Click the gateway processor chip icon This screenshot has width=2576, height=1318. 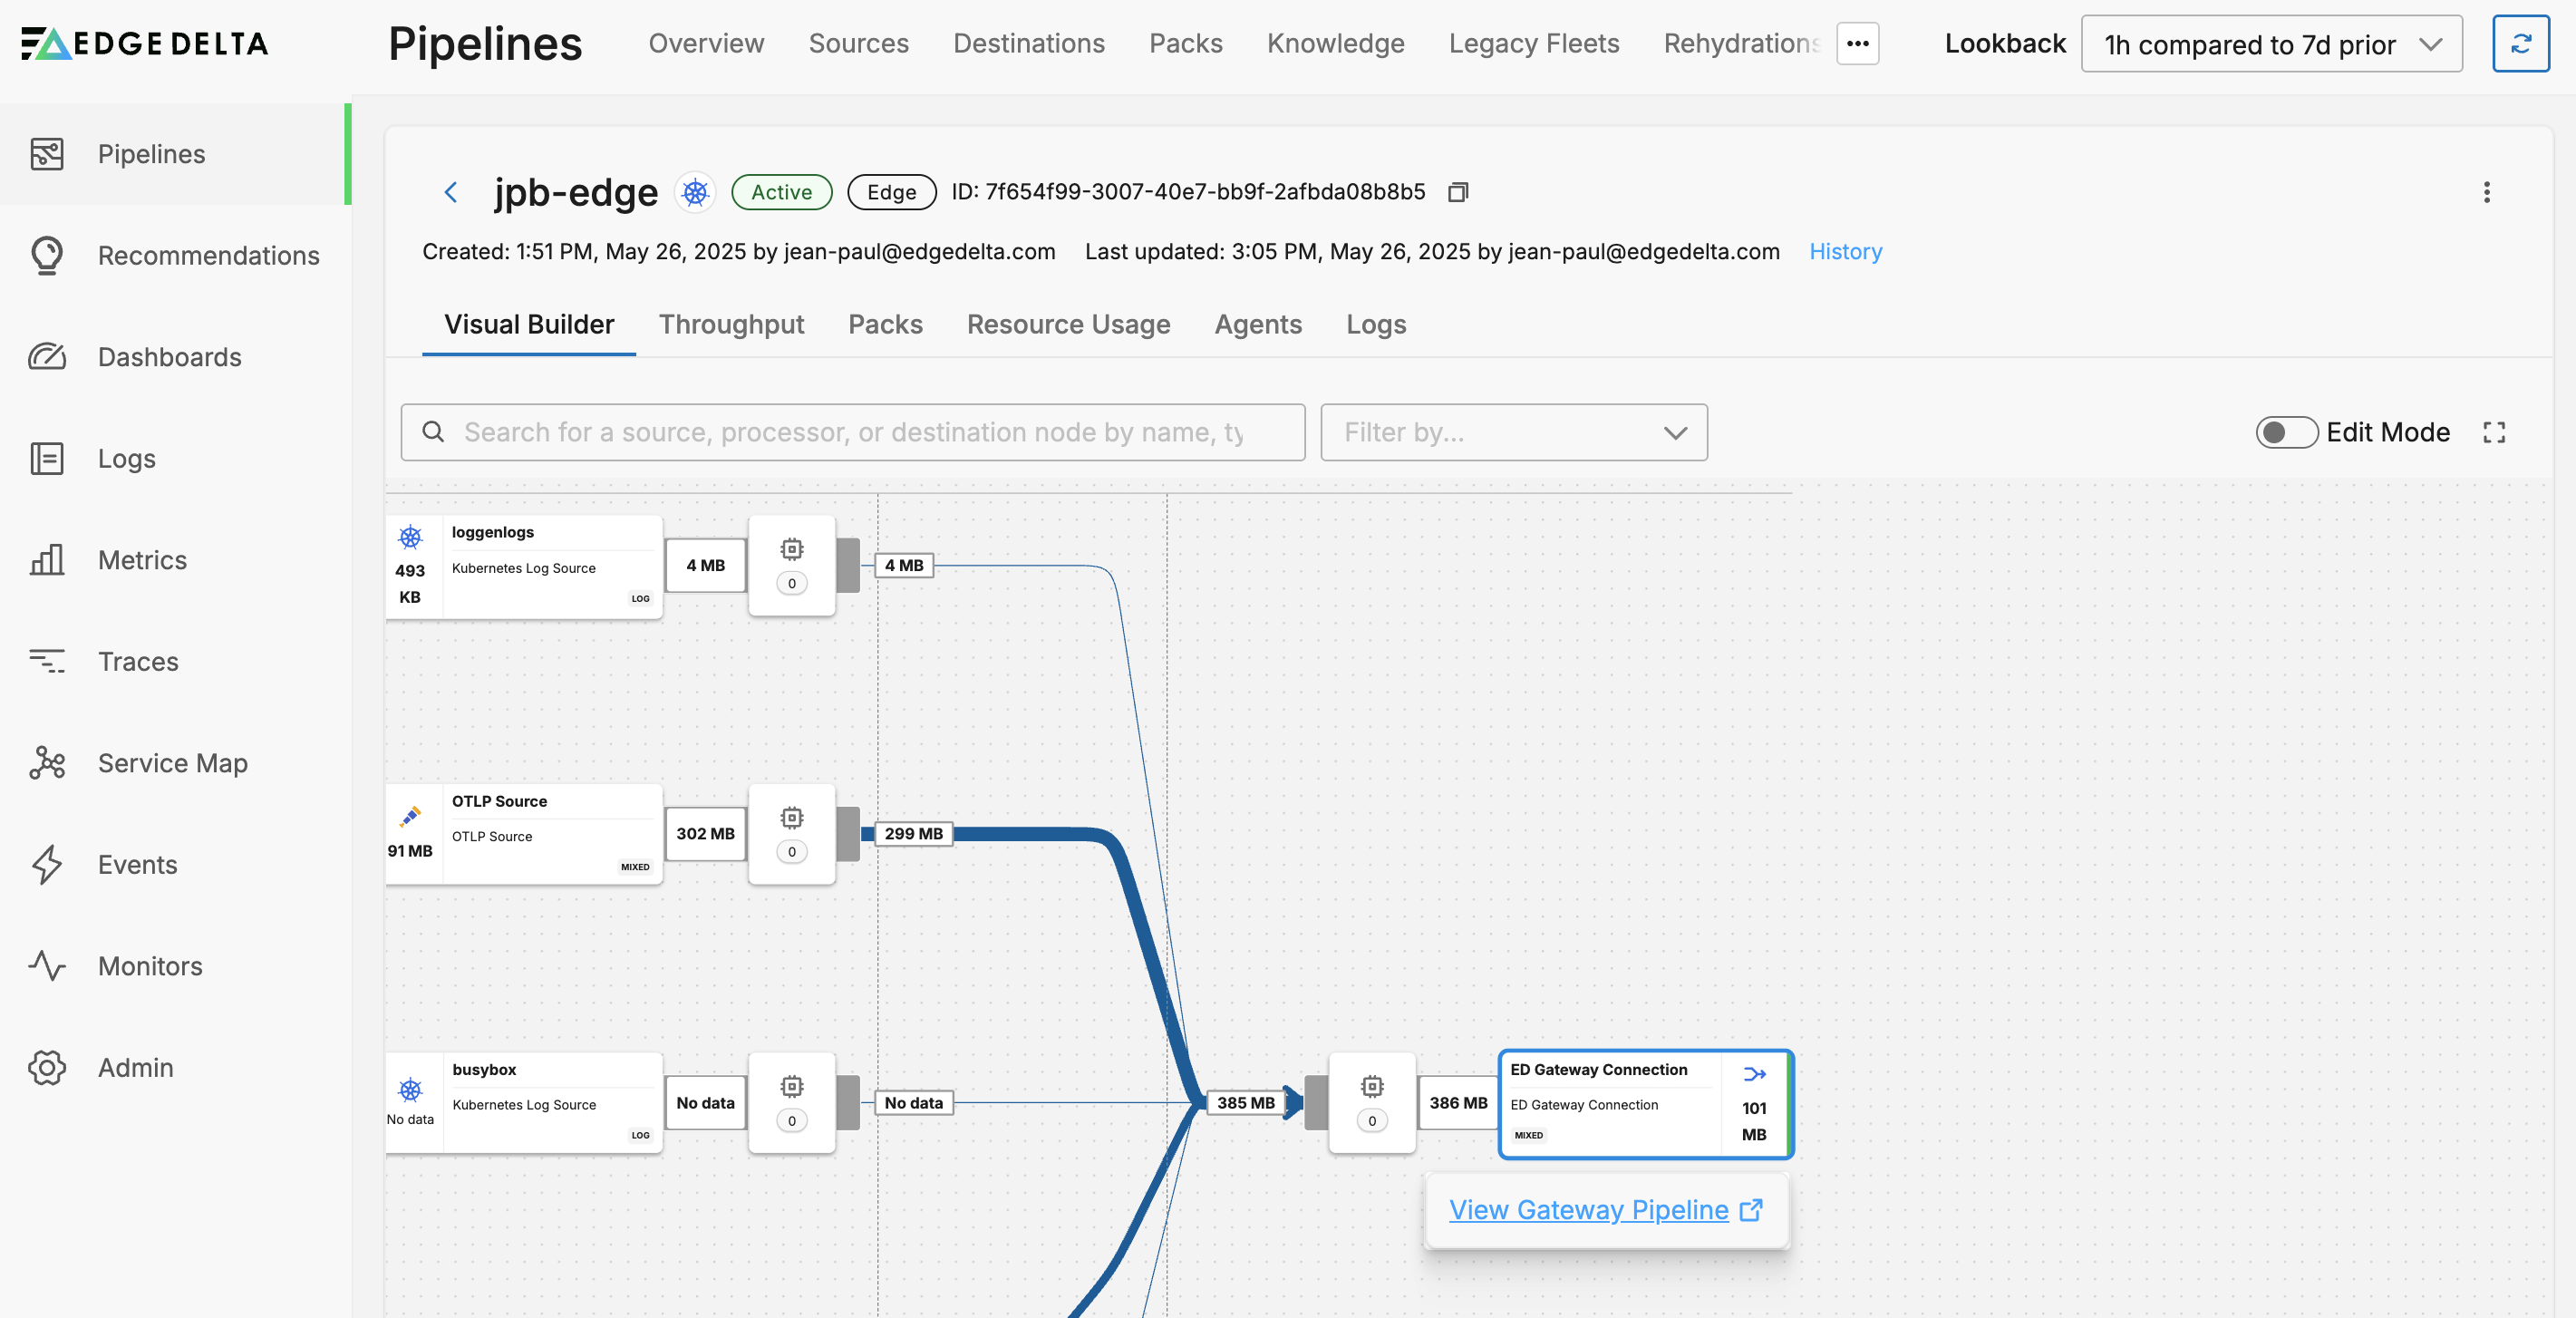pyautogui.click(x=1372, y=1086)
